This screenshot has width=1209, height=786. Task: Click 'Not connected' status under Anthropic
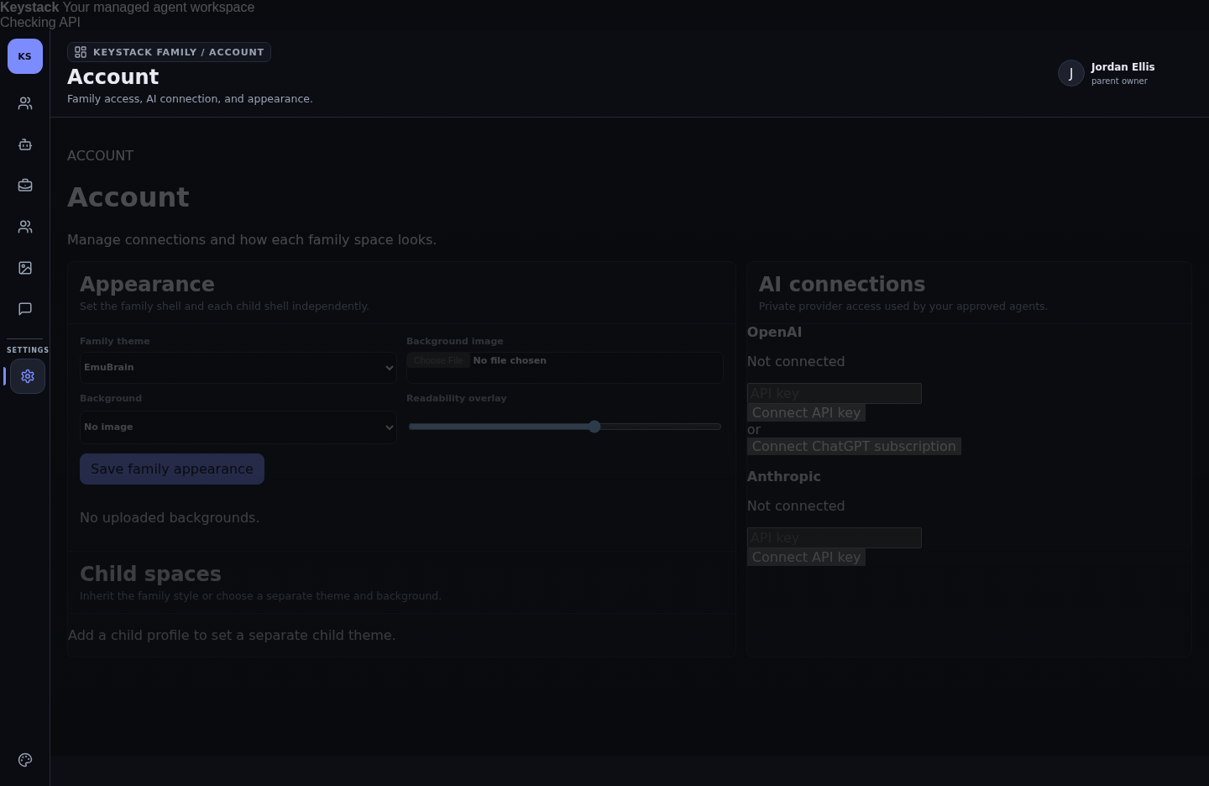click(x=796, y=506)
